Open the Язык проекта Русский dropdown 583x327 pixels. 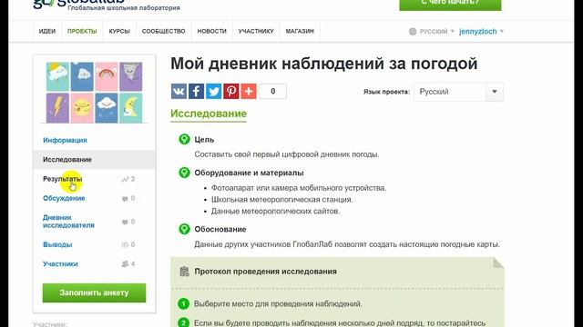point(458,92)
